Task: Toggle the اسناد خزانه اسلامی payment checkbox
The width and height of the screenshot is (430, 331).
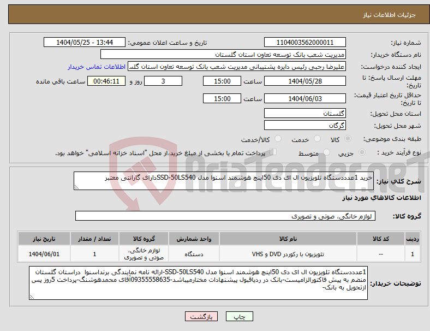Action: 273,152
